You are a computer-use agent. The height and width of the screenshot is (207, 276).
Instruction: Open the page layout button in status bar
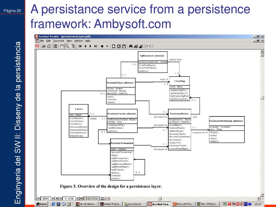tap(103, 199)
